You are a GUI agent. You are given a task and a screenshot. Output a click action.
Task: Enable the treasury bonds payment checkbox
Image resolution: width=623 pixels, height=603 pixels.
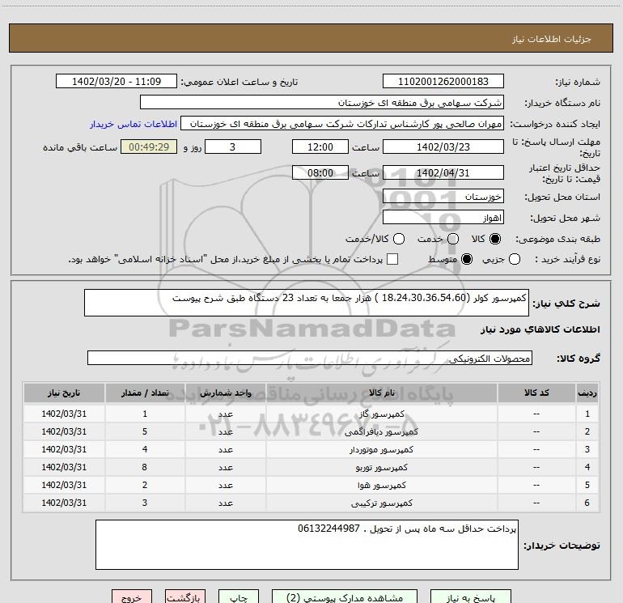point(392,260)
